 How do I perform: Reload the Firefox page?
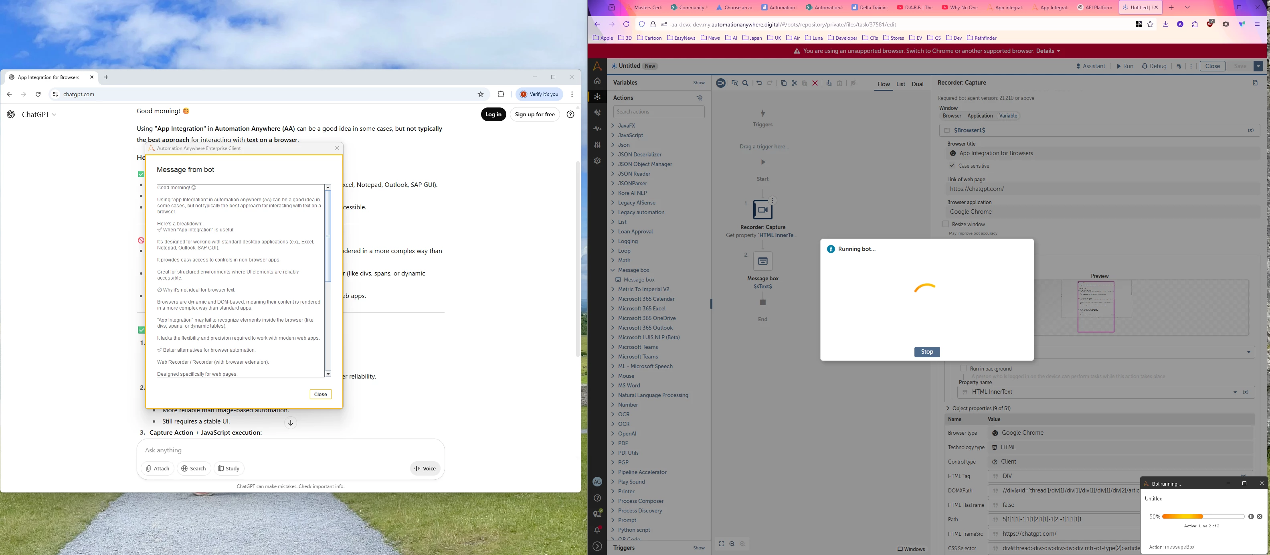[626, 24]
